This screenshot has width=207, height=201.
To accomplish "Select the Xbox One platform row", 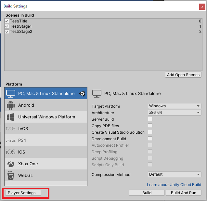I will click(x=46, y=164).
